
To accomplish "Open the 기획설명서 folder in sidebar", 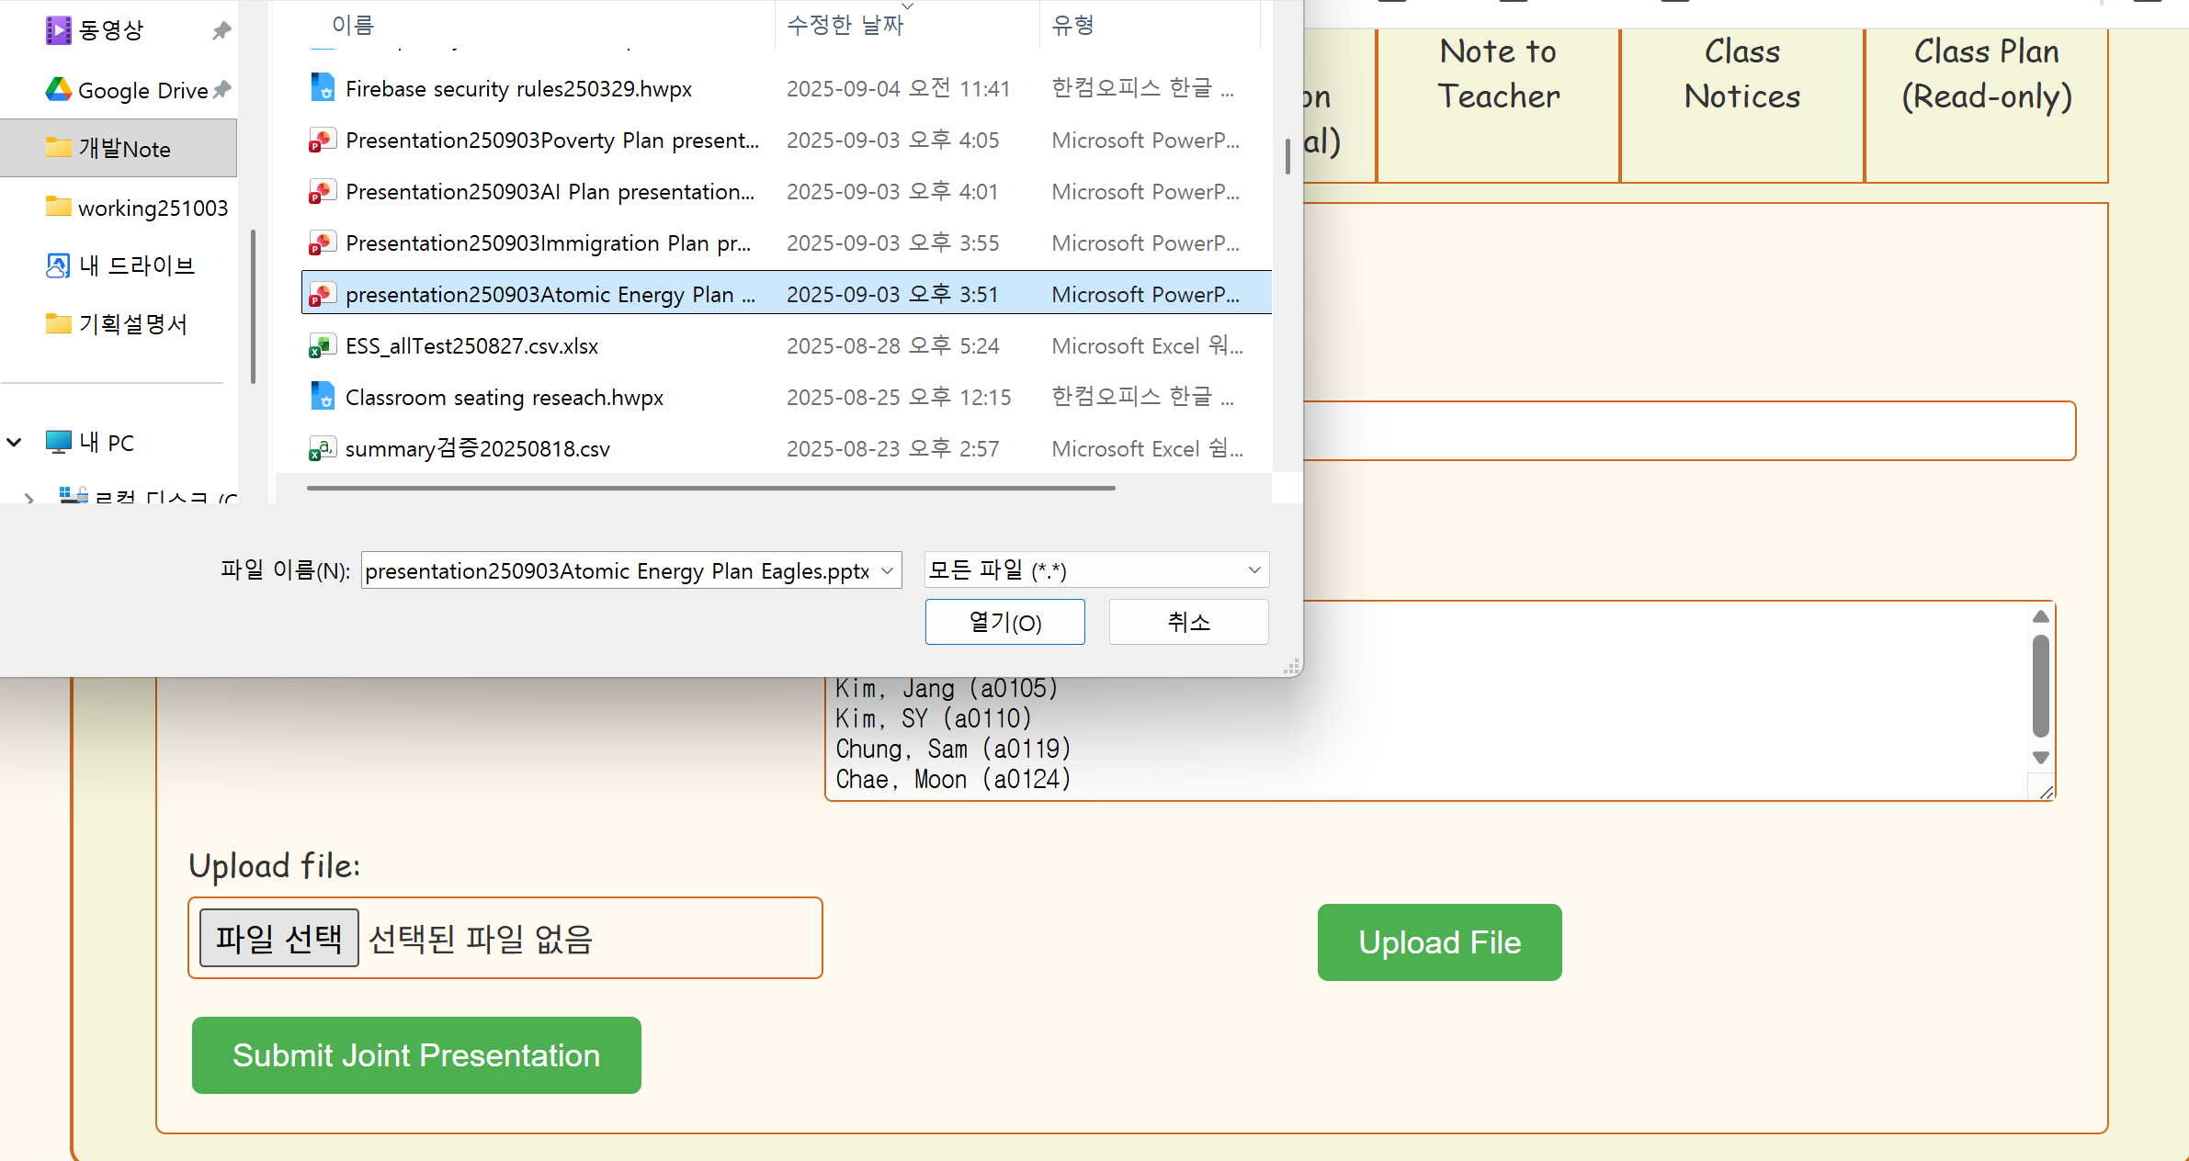I will pos(131,324).
